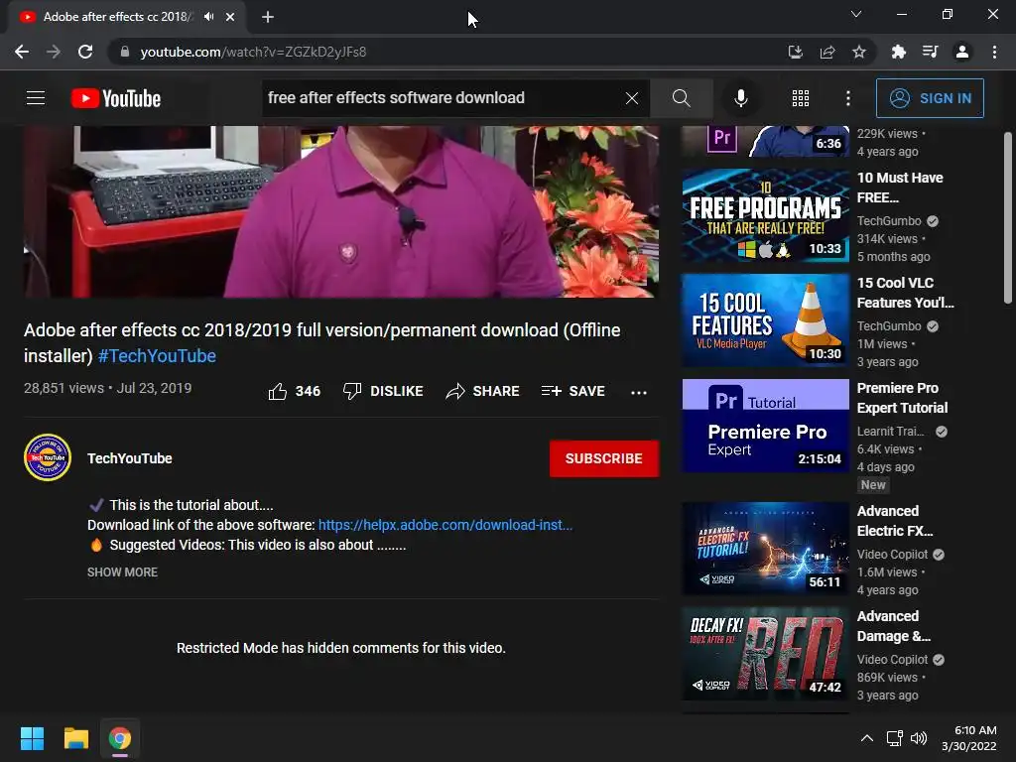Viewport: 1016px width, 762px height.
Task: Click the #TechYouTube hashtag link
Action: click(x=157, y=356)
